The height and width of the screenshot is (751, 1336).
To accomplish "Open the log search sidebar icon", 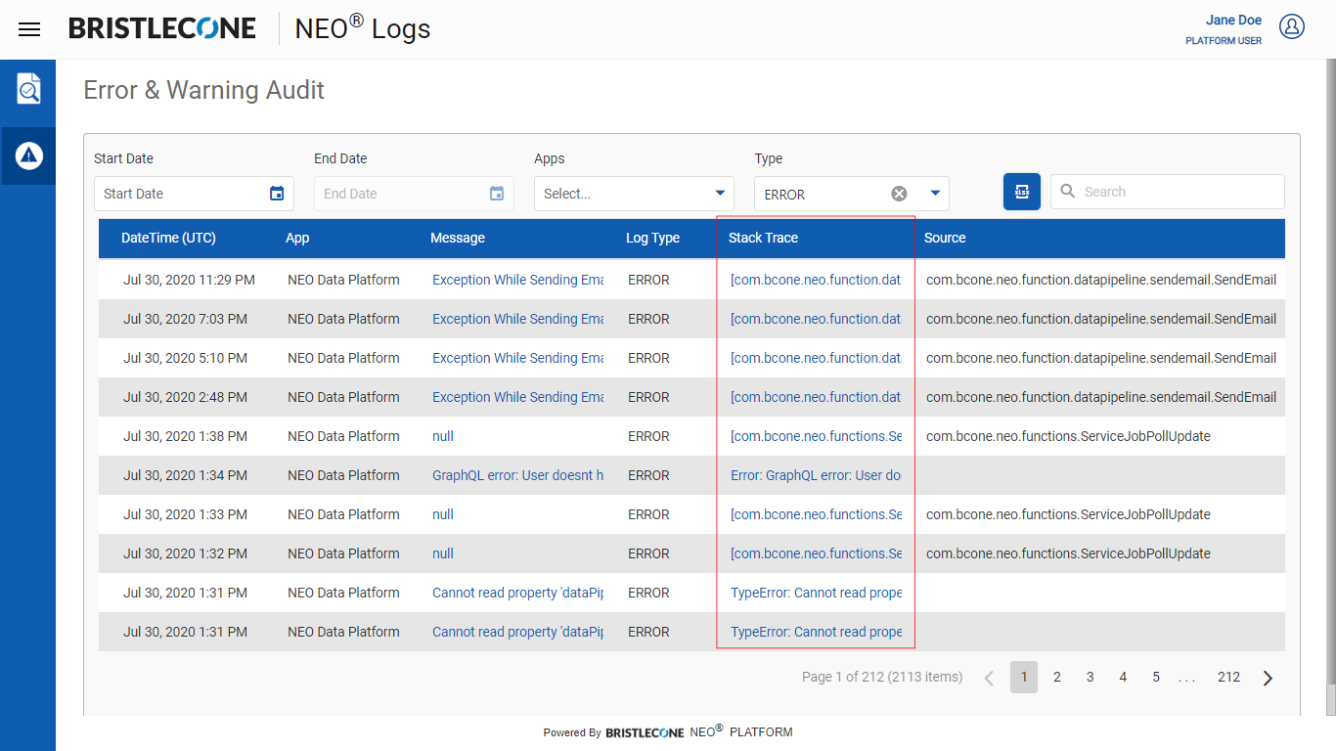I will [28, 89].
